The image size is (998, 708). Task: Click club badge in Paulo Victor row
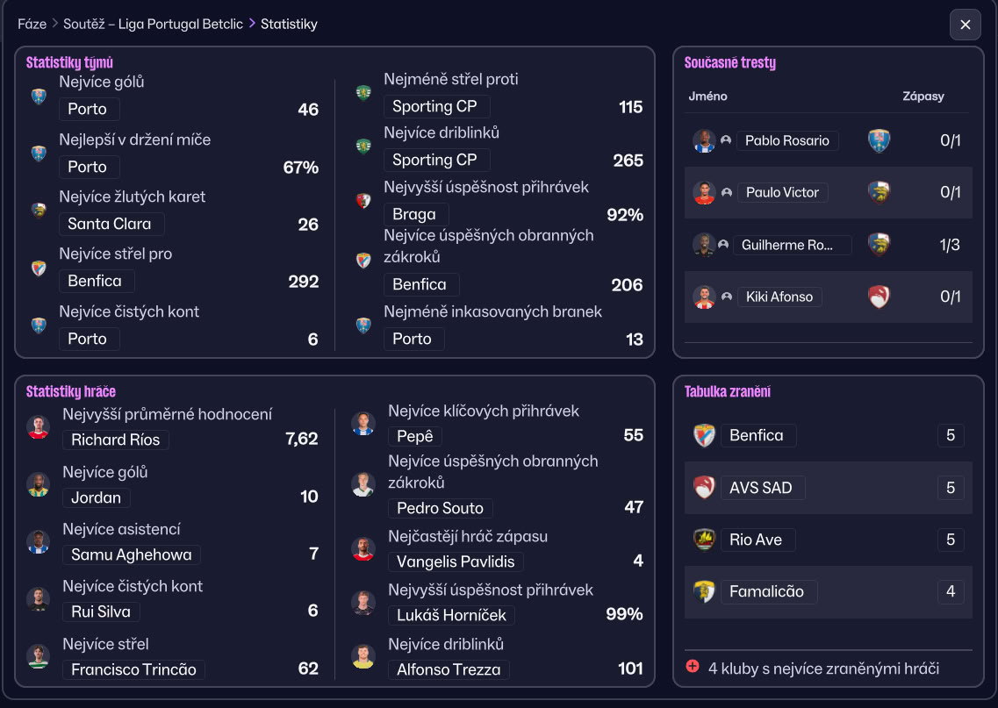click(x=879, y=192)
